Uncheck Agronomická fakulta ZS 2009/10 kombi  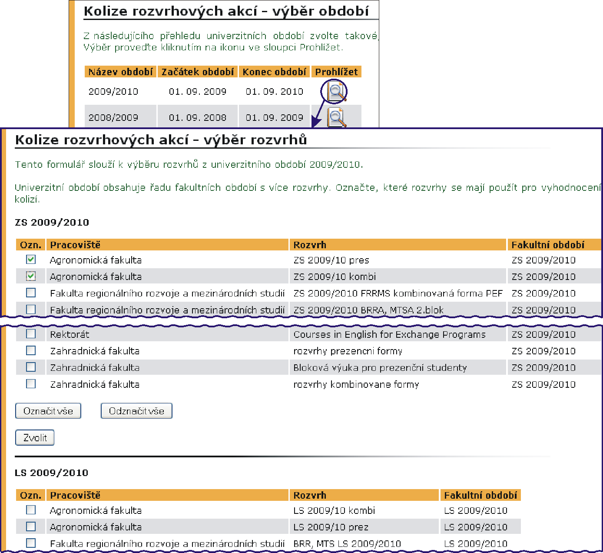pyautogui.click(x=31, y=276)
